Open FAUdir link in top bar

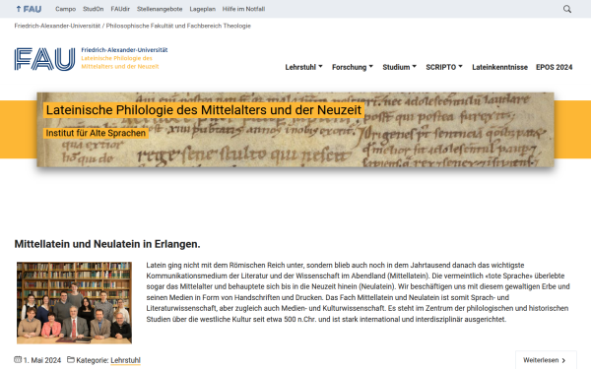coord(120,9)
